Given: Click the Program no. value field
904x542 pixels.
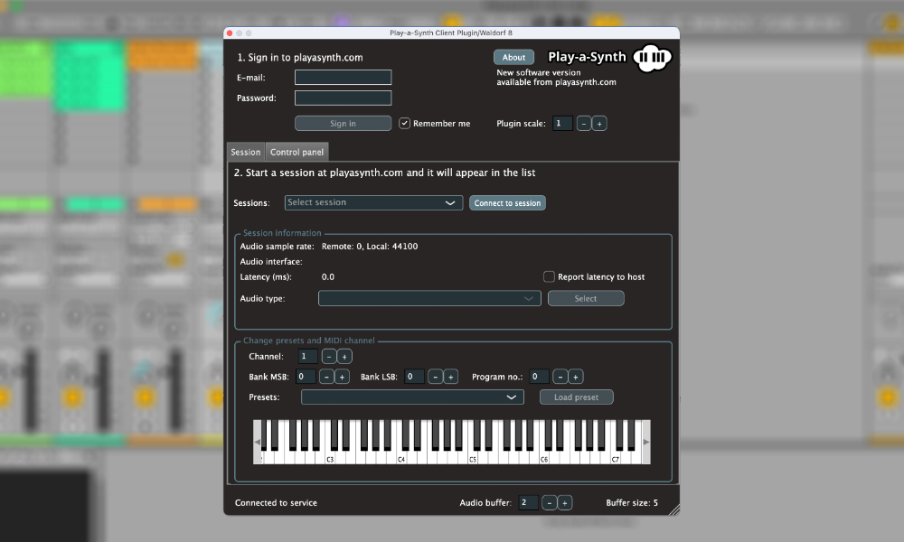Looking at the screenshot, I should (539, 377).
